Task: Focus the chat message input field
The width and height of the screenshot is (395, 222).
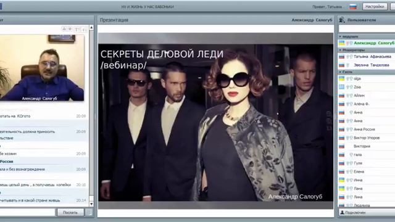Action: point(27,212)
